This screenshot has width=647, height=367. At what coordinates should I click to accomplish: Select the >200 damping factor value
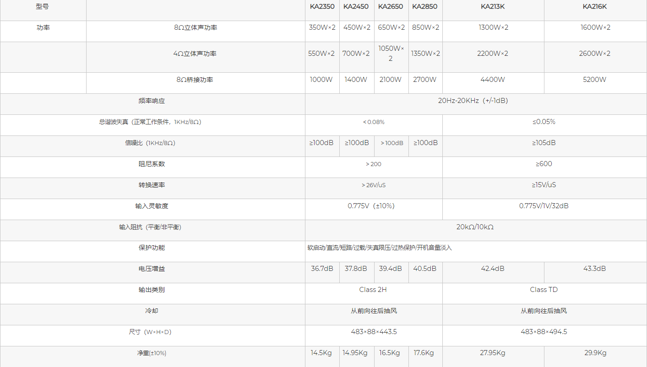374,164
